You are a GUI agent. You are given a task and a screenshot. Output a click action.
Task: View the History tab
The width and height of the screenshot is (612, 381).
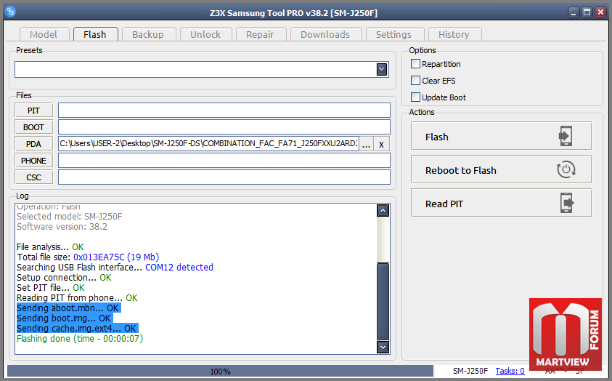[454, 34]
